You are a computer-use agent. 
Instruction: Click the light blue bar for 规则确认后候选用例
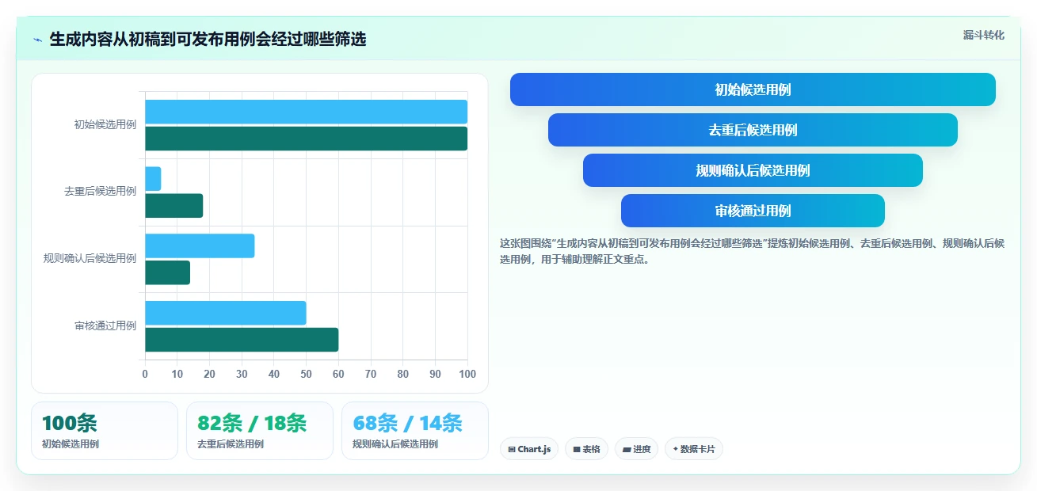[200, 246]
